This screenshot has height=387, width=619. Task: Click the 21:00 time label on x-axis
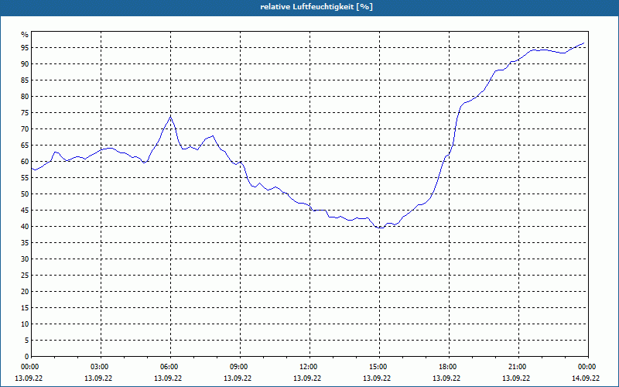pos(517,367)
